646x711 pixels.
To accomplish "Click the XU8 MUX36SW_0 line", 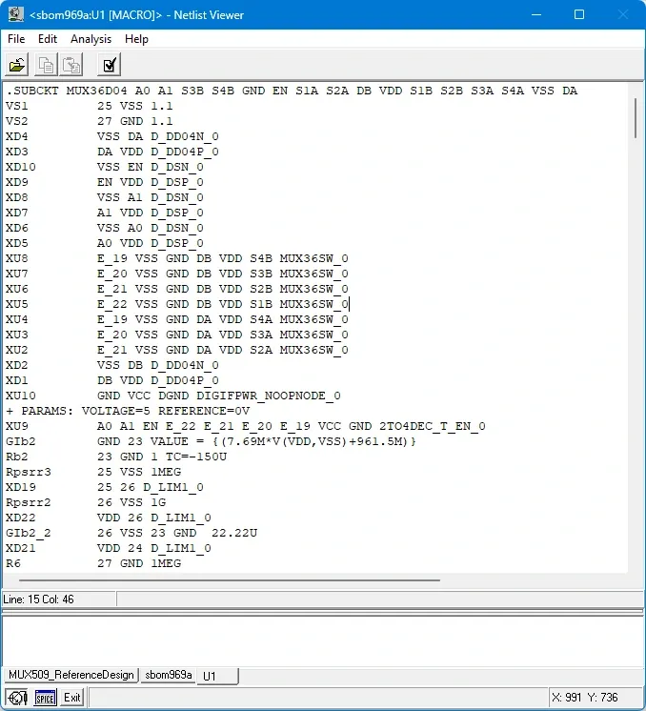I will (x=177, y=258).
